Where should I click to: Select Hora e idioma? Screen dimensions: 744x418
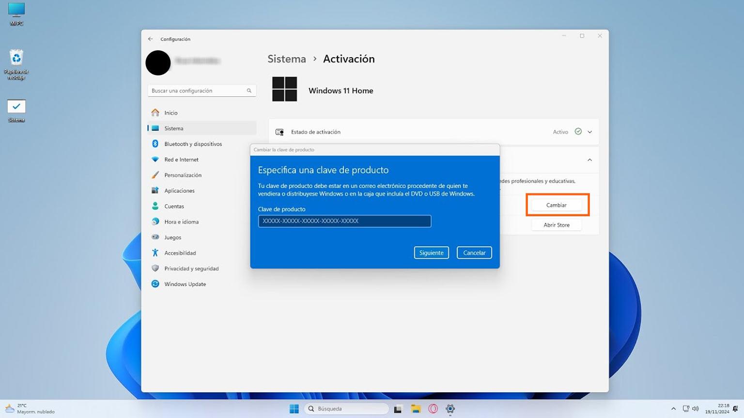pos(181,222)
